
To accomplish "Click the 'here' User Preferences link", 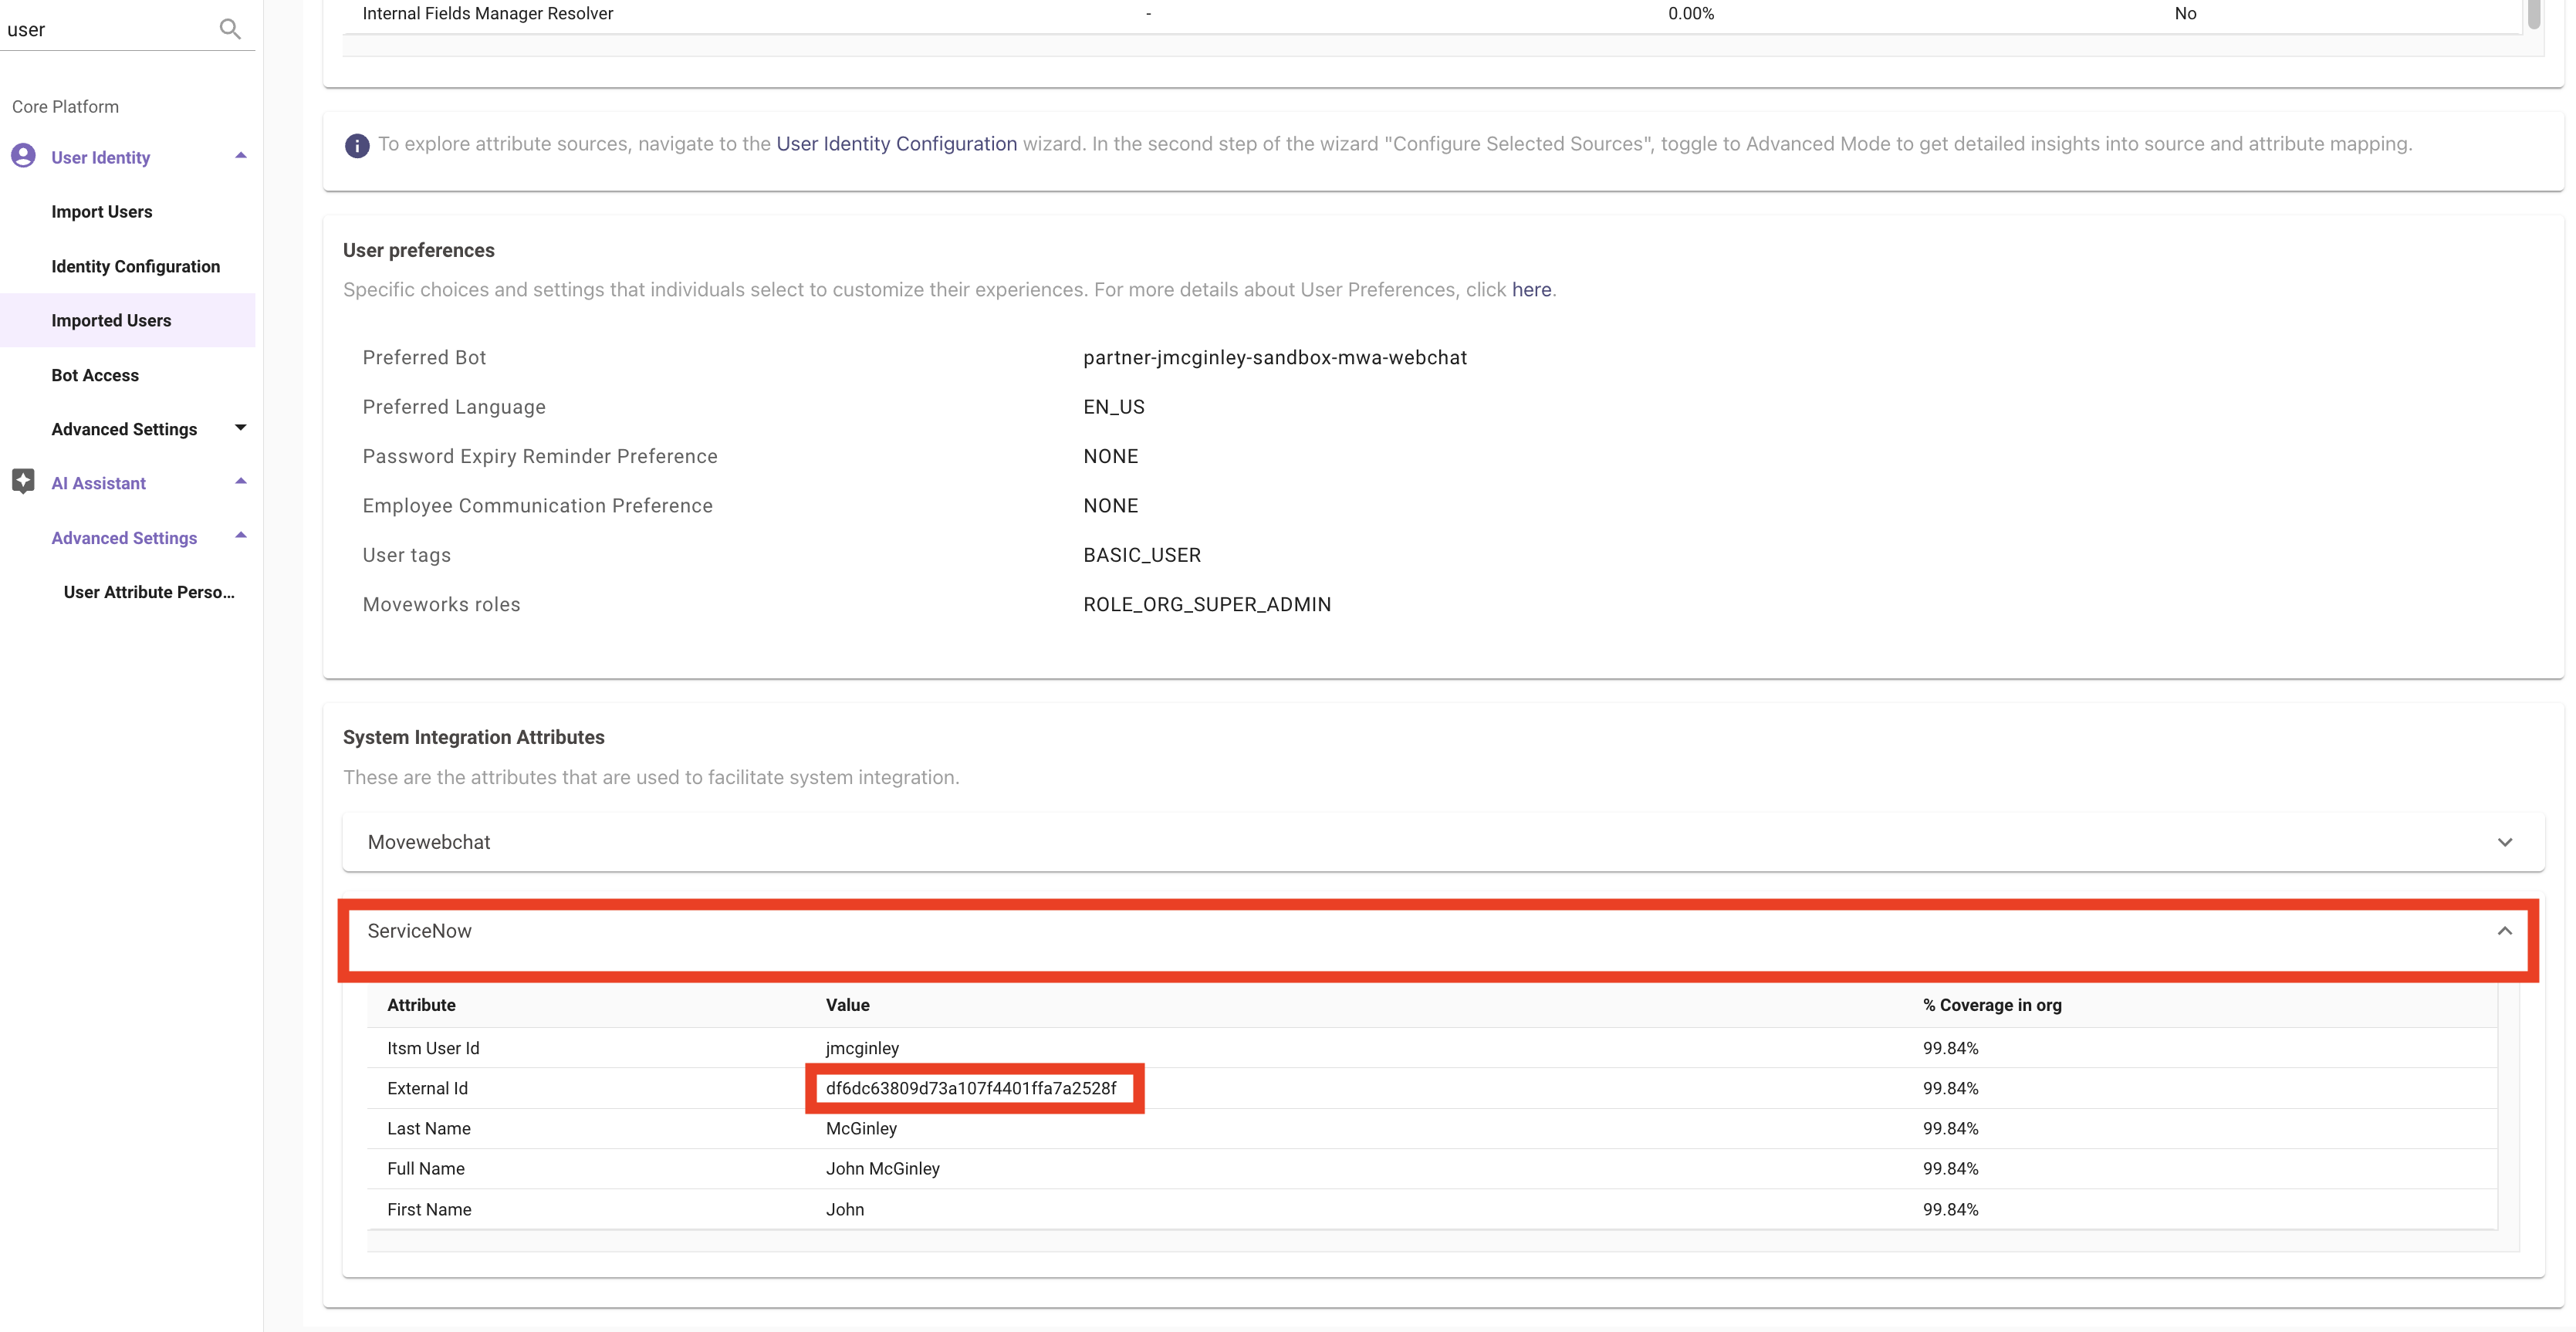I will (1531, 290).
